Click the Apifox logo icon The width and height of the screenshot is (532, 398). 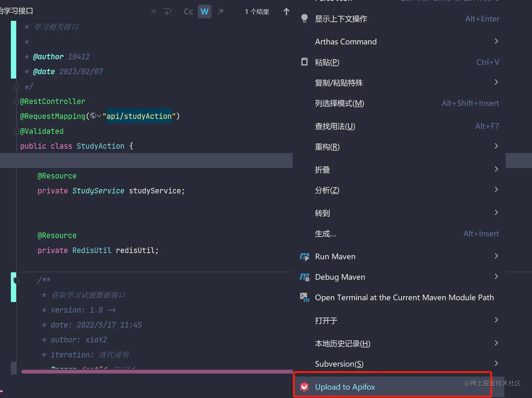click(304, 387)
